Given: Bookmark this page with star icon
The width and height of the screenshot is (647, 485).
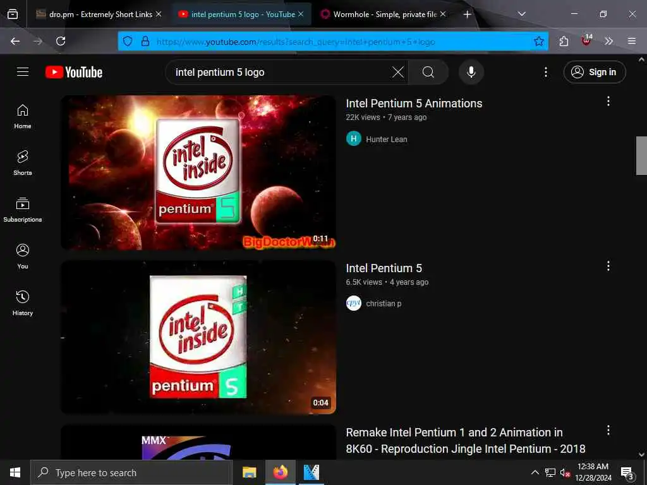Looking at the screenshot, I should tap(539, 41).
